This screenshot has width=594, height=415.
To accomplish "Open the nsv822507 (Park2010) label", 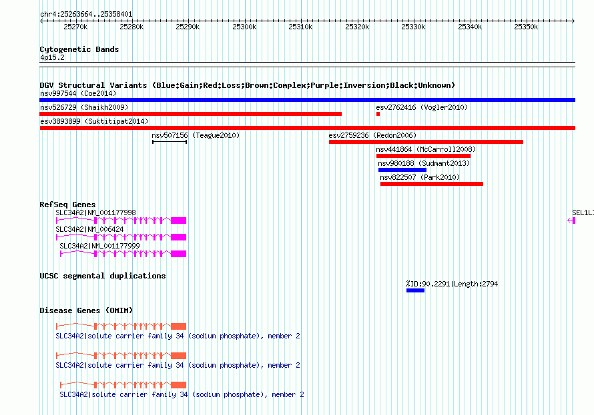I will [420, 177].
